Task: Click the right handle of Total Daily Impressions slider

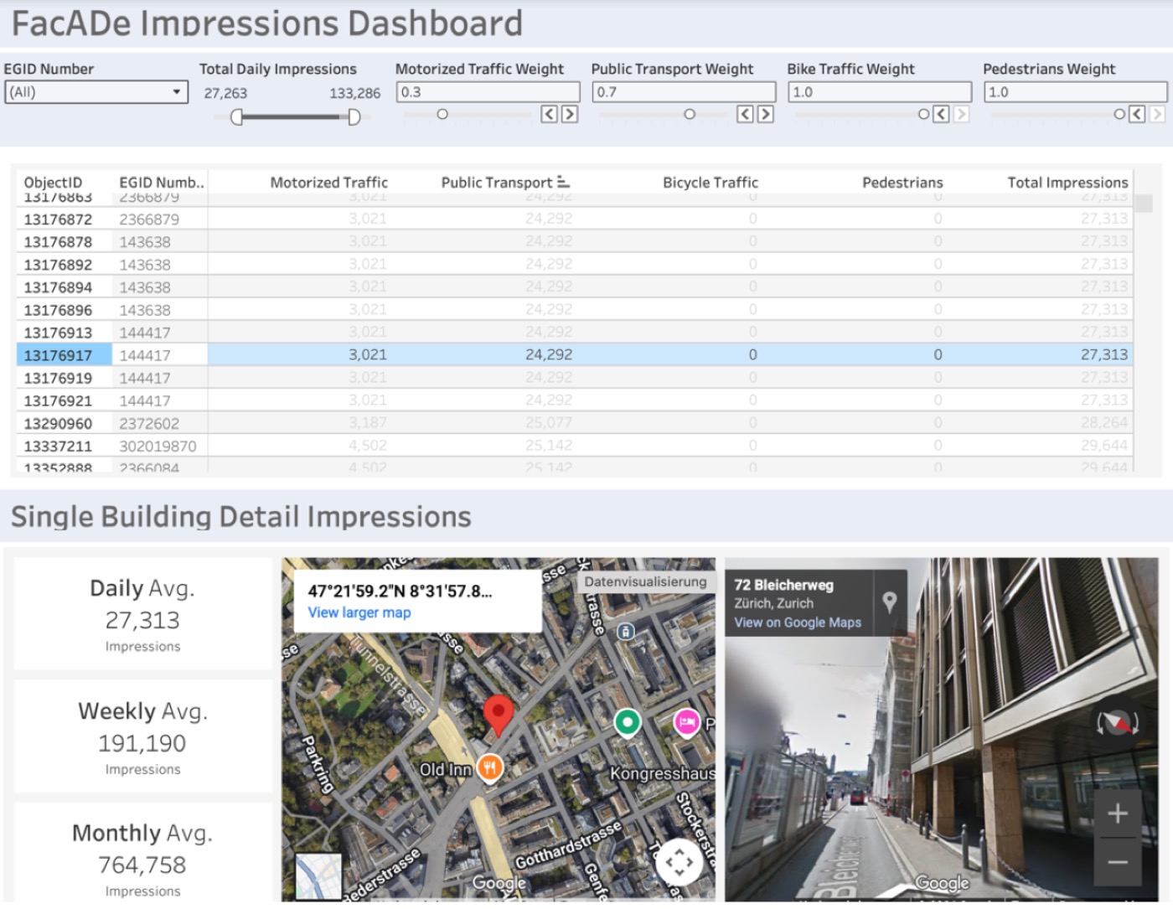Action: point(354,116)
